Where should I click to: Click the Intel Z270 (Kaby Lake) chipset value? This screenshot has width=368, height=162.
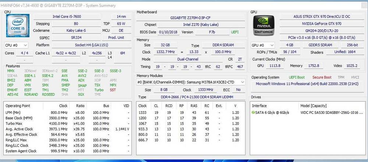pos(201,25)
